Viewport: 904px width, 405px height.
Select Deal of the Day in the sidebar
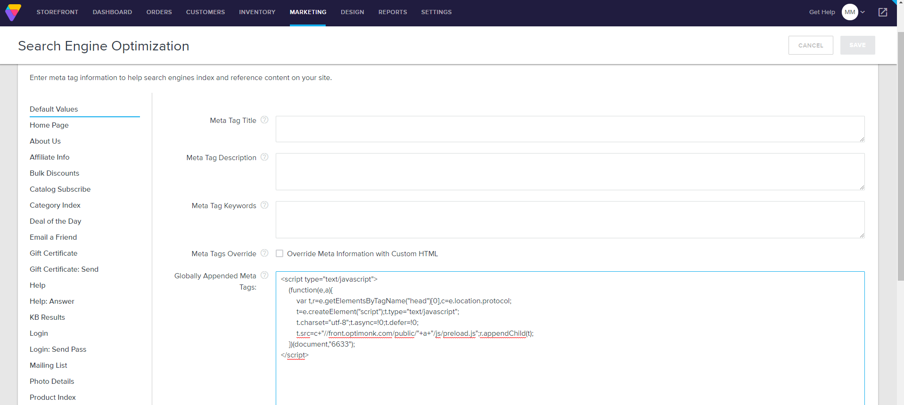(x=55, y=221)
